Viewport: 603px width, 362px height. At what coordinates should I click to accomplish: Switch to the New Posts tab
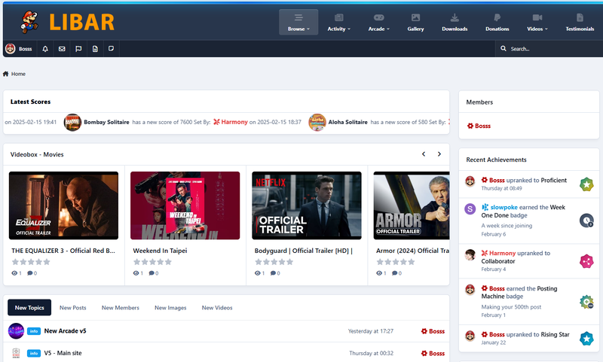(x=72, y=308)
